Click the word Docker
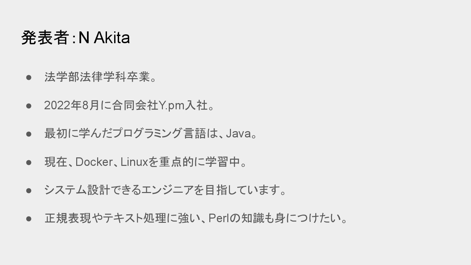 pos(94,162)
